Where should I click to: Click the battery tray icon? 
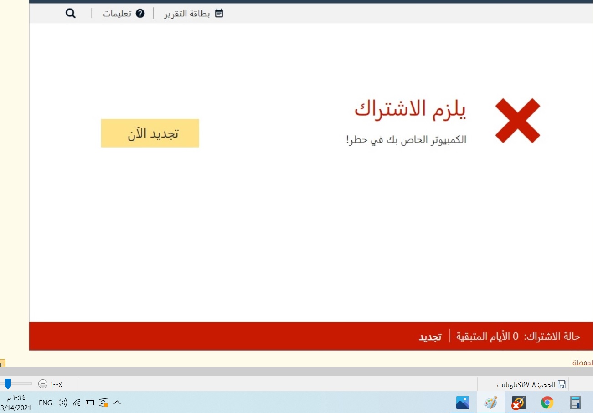[90, 403]
